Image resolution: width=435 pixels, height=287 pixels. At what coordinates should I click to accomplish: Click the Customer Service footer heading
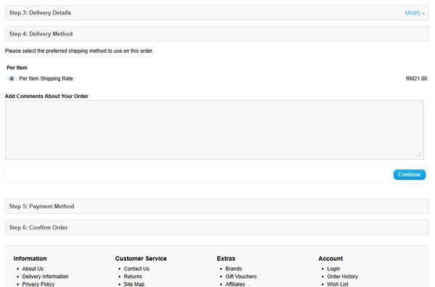[141, 259]
